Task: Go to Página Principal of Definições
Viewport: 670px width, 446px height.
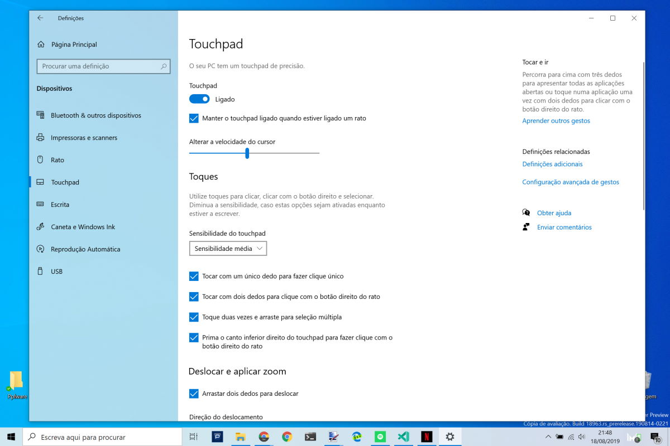Action: (x=73, y=44)
